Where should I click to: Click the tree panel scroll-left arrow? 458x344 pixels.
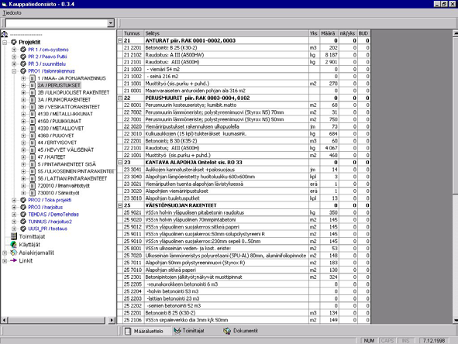point(4,320)
